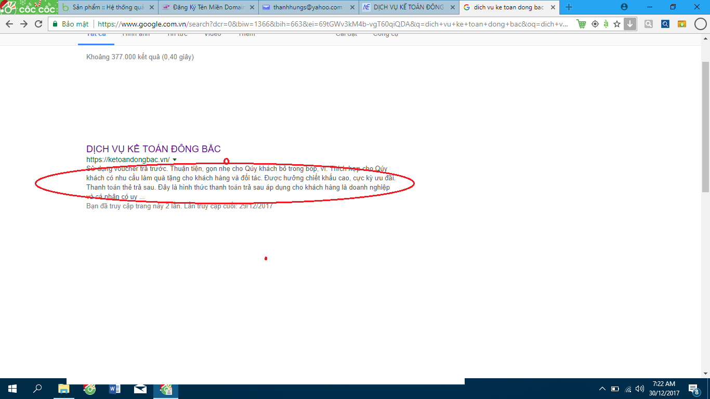This screenshot has width=710, height=399.
Task: Switch to thanhhungs@yahoo.com tab
Action: point(308,7)
